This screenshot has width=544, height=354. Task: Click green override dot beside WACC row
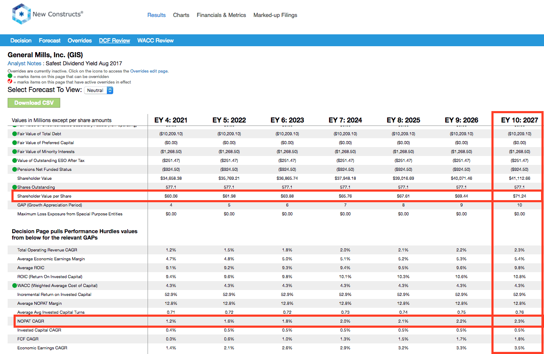coord(14,285)
